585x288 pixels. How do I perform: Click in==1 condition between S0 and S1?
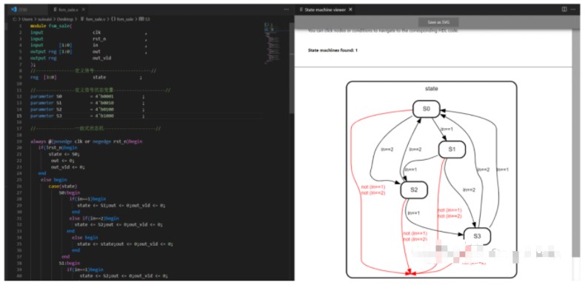coord(447,129)
